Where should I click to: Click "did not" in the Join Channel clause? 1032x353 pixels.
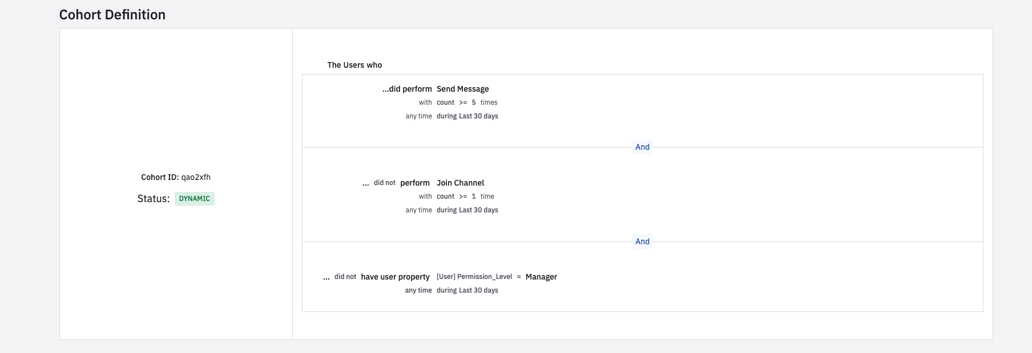[x=384, y=183]
